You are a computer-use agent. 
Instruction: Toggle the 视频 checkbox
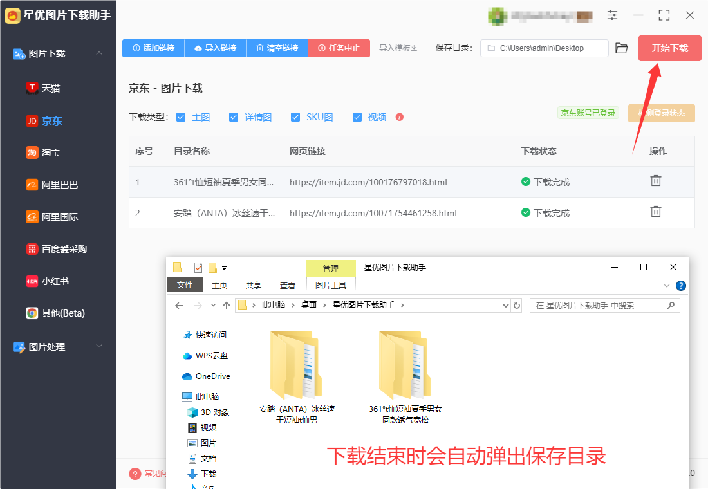(x=357, y=117)
